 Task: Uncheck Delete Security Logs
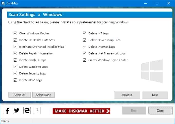[15, 73]
